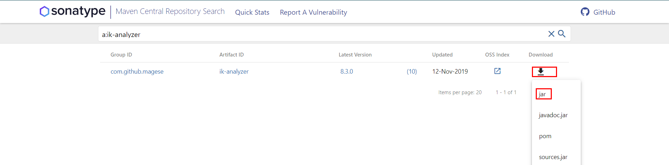Click the Download column header

coord(541,55)
